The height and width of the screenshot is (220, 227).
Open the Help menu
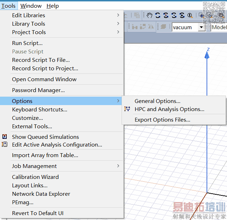[x=53, y=6]
